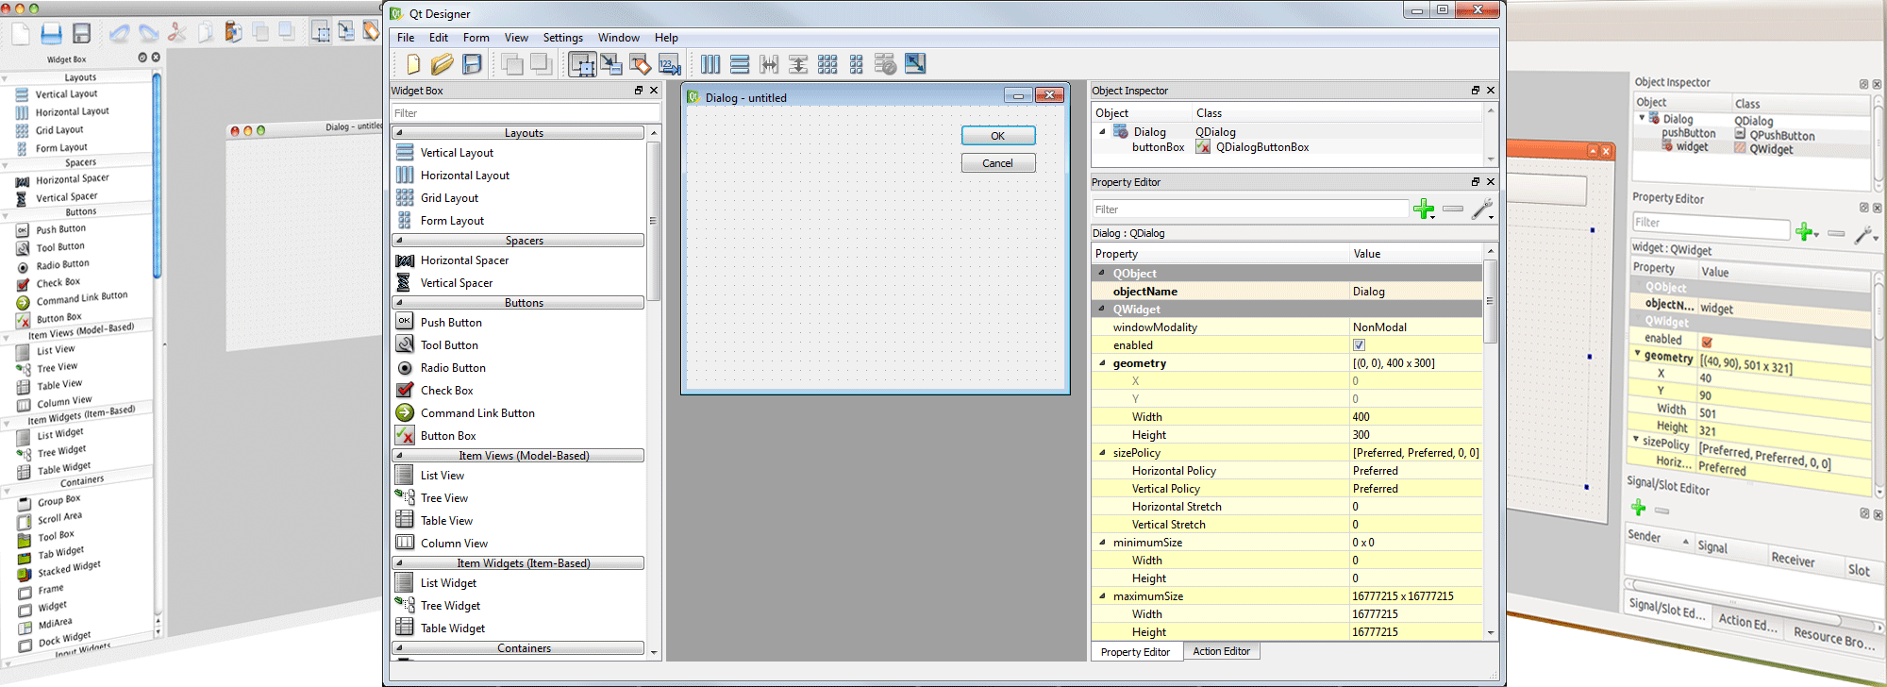The image size is (1887, 687).
Task: Click the Widget Box filter field
Action: pyautogui.click(x=525, y=113)
